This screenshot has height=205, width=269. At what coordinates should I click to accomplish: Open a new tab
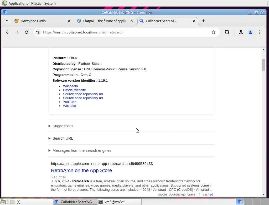click(204, 21)
